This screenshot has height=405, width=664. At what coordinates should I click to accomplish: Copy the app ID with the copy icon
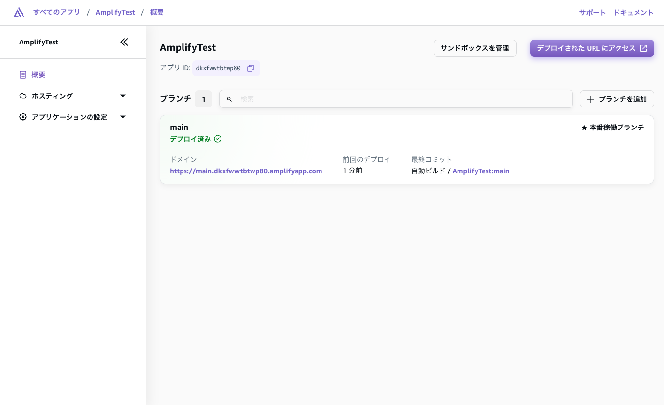[x=251, y=68]
